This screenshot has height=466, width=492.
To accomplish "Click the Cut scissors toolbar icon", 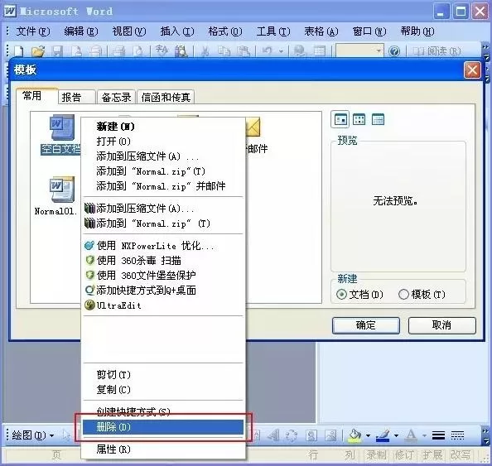I will click(205, 51).
